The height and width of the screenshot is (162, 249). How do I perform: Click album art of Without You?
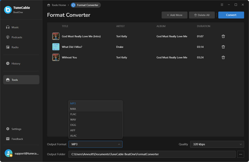point(56,57)
